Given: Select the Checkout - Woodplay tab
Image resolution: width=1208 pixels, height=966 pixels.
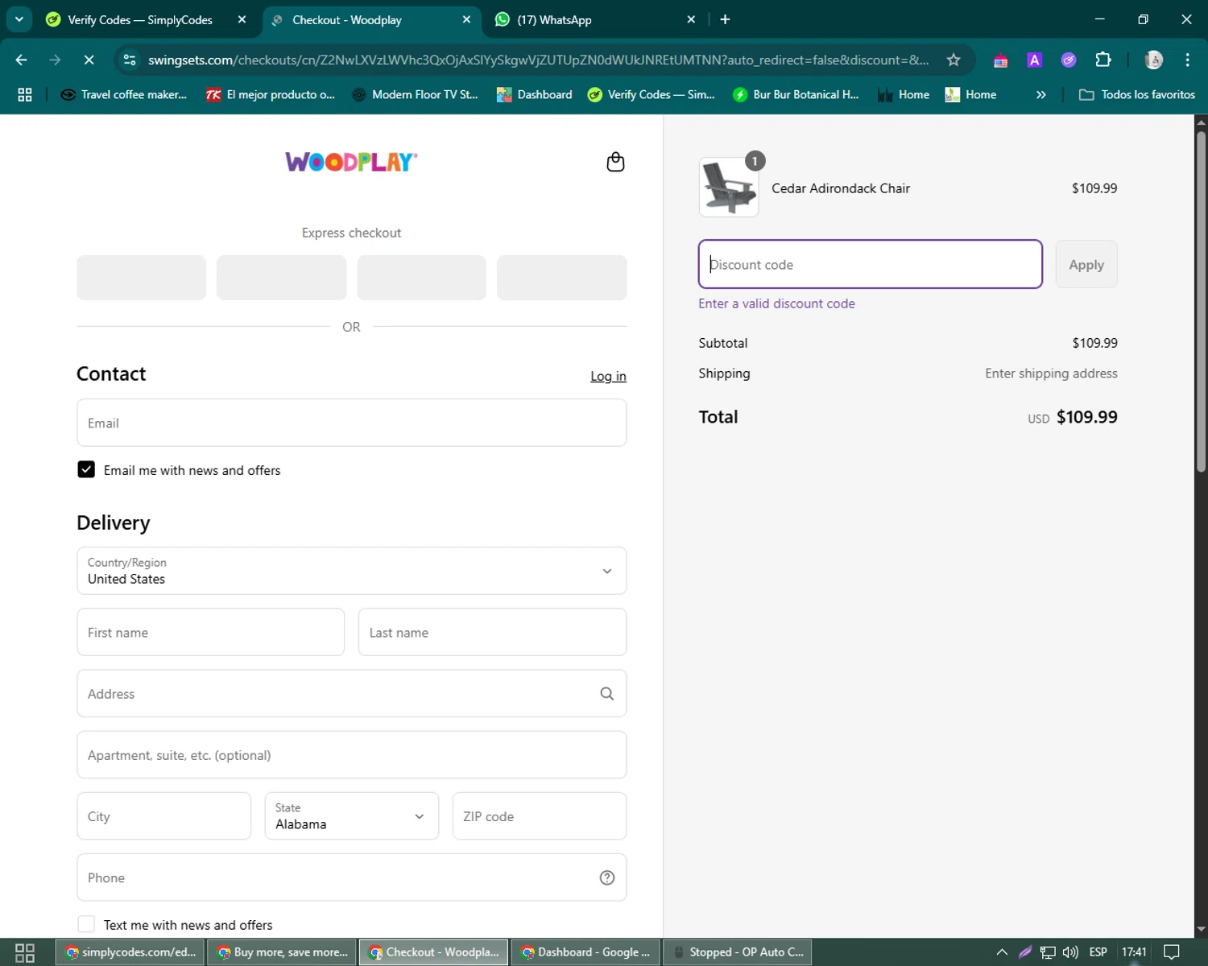Looking at the screenshot, I should click(x=347, y=19).
